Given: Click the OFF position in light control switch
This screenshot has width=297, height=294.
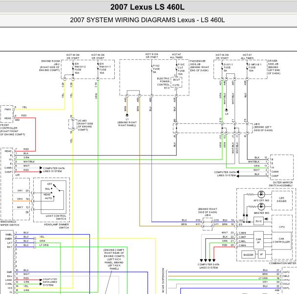Looking at the screenshot, I should 49,184.
